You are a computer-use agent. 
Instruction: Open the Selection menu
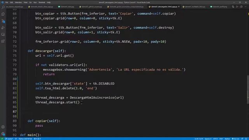tap(18, 2)
